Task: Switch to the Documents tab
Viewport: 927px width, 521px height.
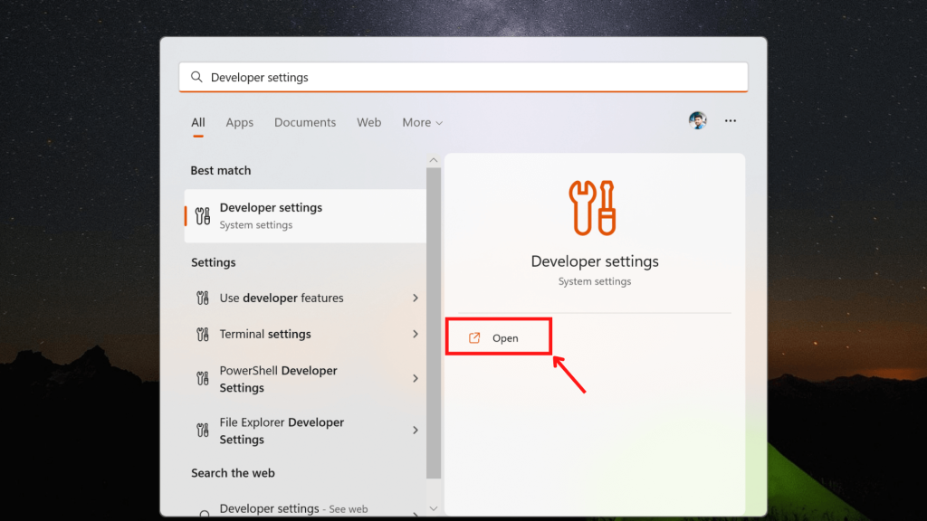Action: coord(305,122)
